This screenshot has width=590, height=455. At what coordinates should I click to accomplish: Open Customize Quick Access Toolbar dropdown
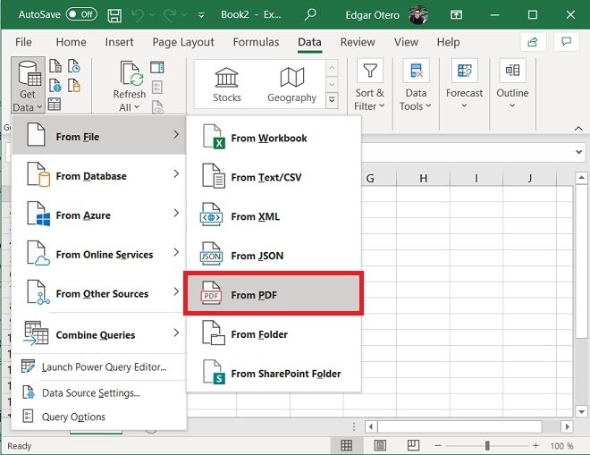pyautogui.click(x=201, y=15)
